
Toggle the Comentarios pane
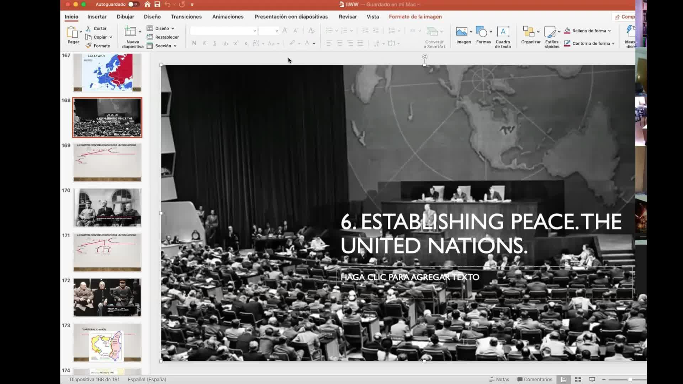(534, 379)
